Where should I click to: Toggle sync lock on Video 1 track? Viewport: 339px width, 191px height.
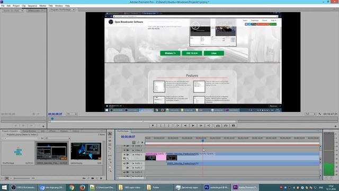(128, 154)
